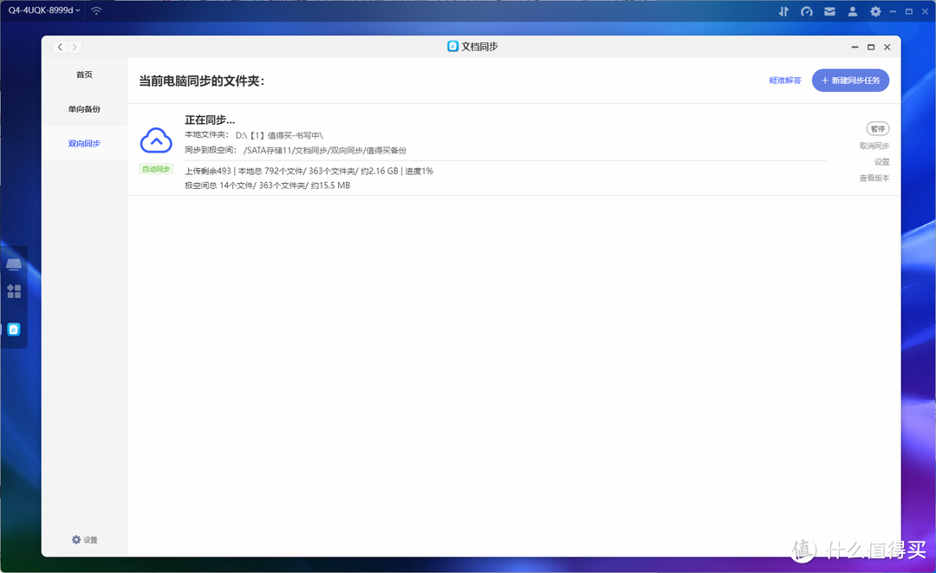Click the 取消同步 link
This screenshot has width=936, height=573.
pos(874,146)
